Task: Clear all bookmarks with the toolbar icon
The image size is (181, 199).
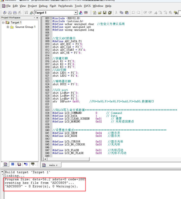Action: click(170, 13)
